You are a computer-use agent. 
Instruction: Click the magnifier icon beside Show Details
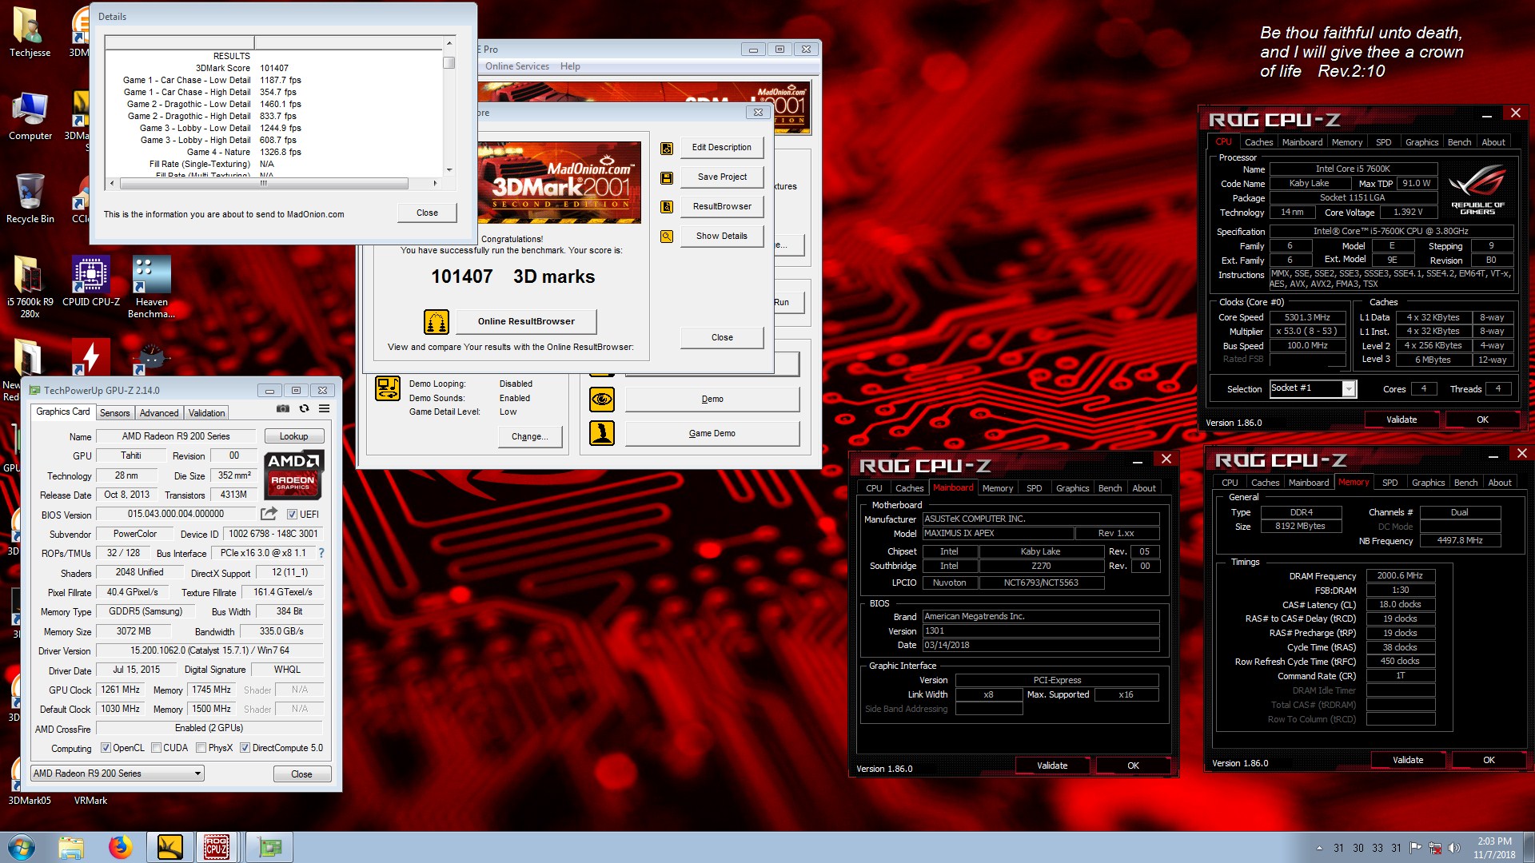(667, 237)
